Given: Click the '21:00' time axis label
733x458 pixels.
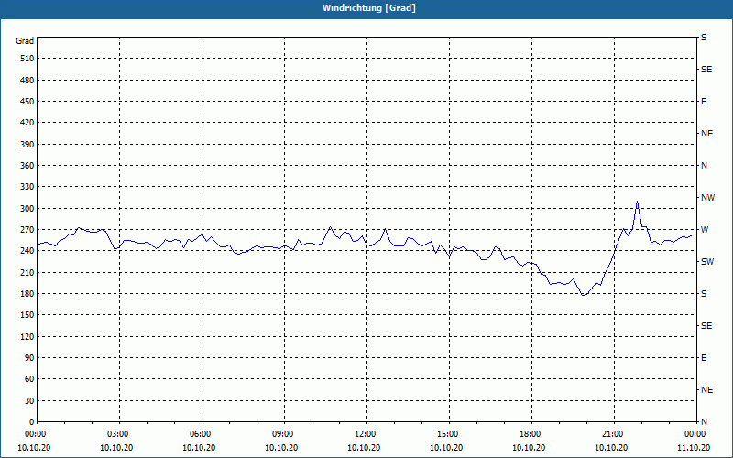Looking at the screenshot, I should tap(613, 433).
